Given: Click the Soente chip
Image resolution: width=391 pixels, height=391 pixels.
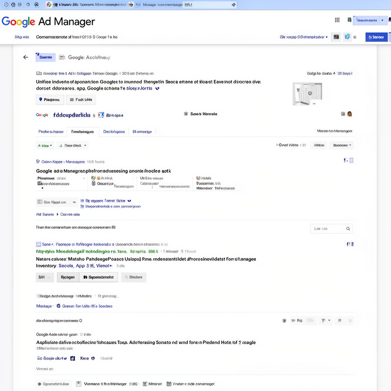Looking at the screenshot, I should point(45,57).
